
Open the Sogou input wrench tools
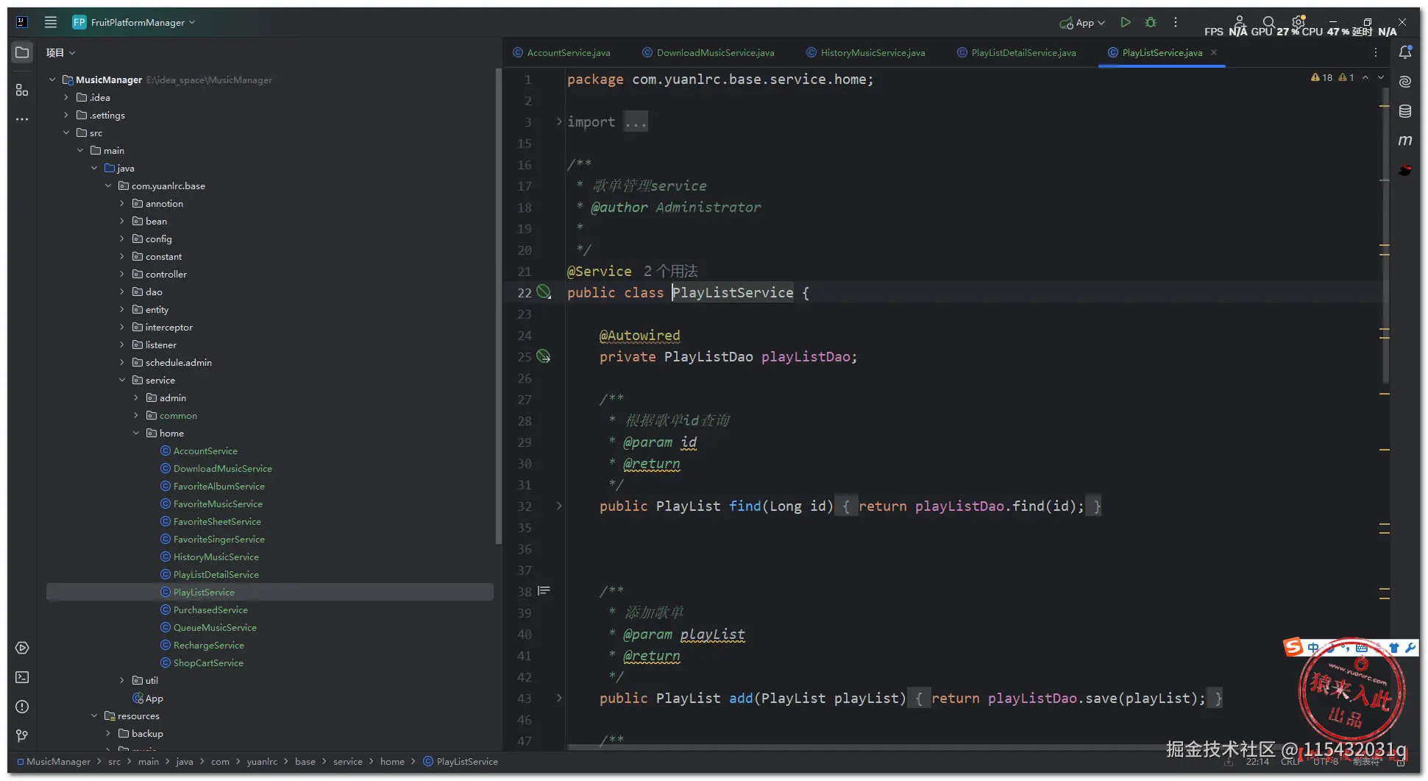1410,648
